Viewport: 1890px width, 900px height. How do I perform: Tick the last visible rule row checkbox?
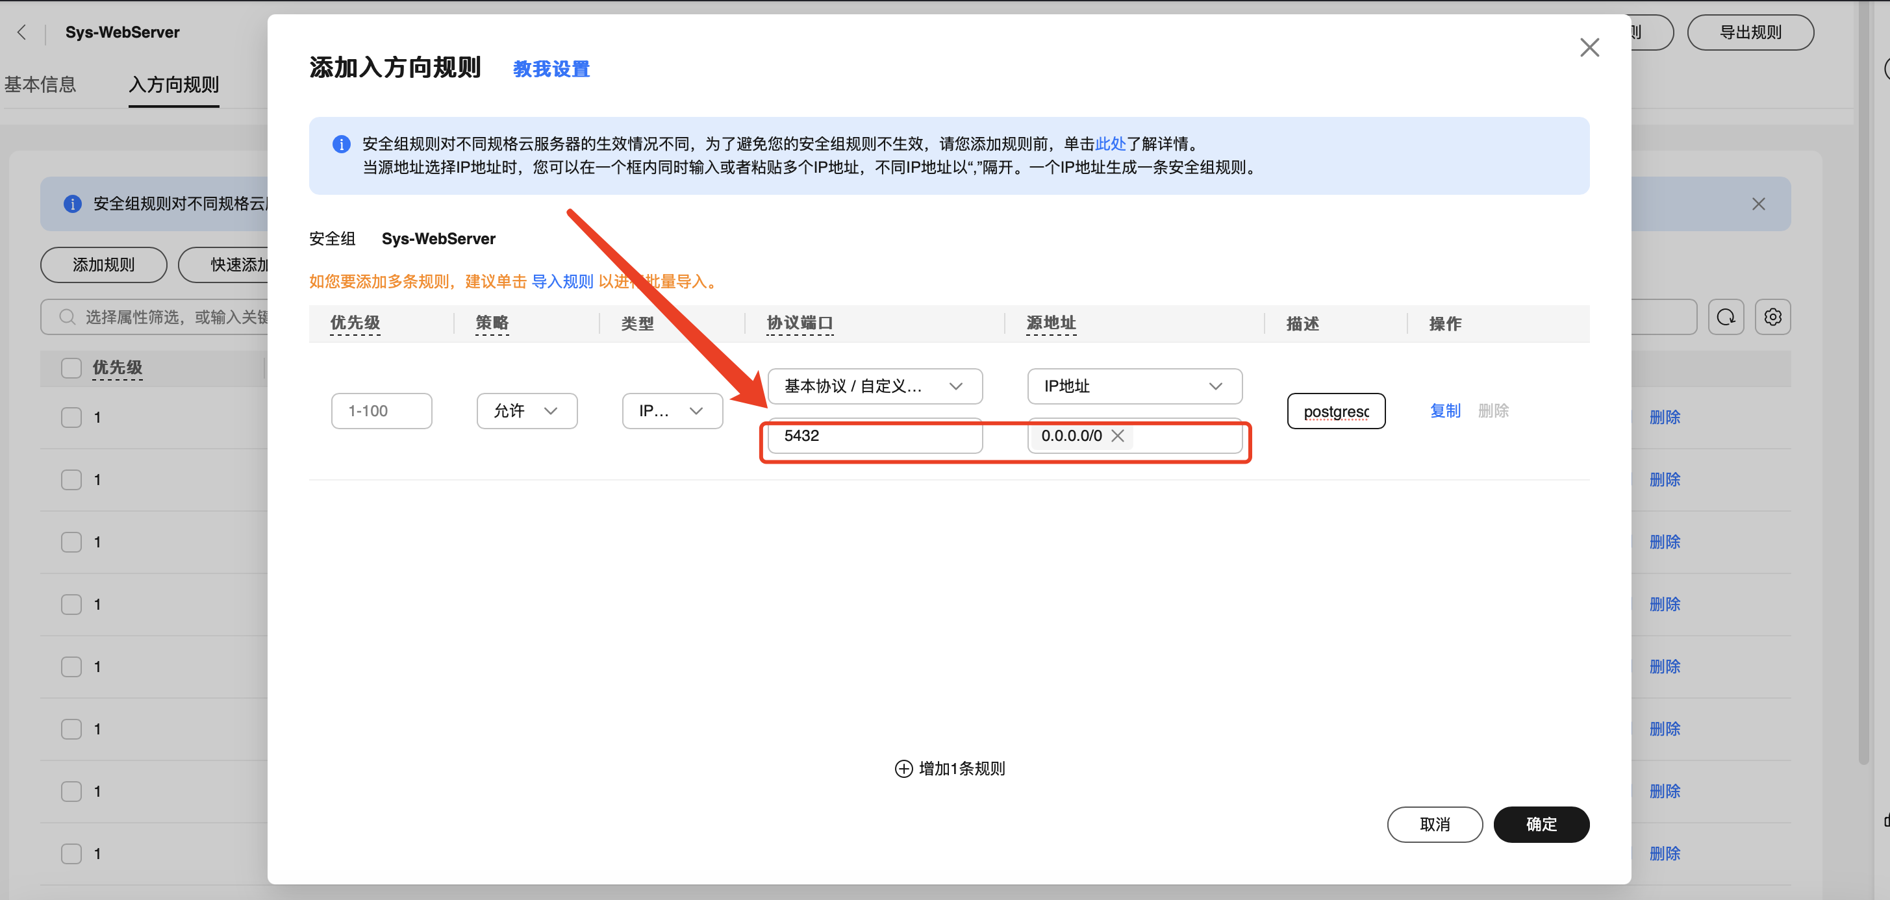tap(71, 854)
